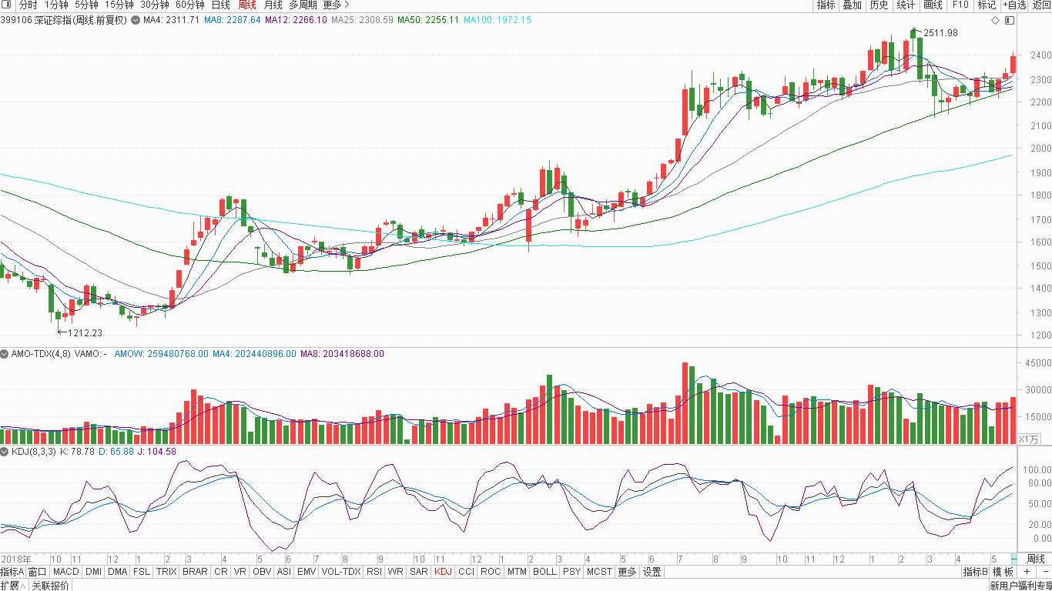Select the 窗口 tab

[38, 572]
